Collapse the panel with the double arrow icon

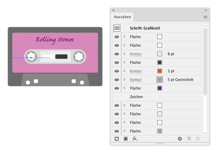(206, 10)
